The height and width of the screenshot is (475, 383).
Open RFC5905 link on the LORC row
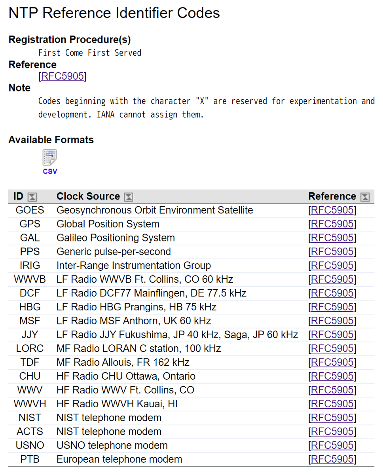point(332,348)
